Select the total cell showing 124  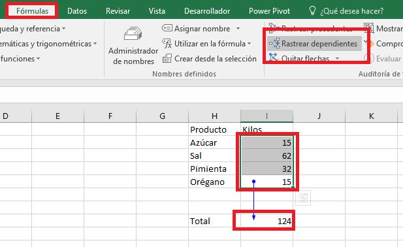click(266, 221)
